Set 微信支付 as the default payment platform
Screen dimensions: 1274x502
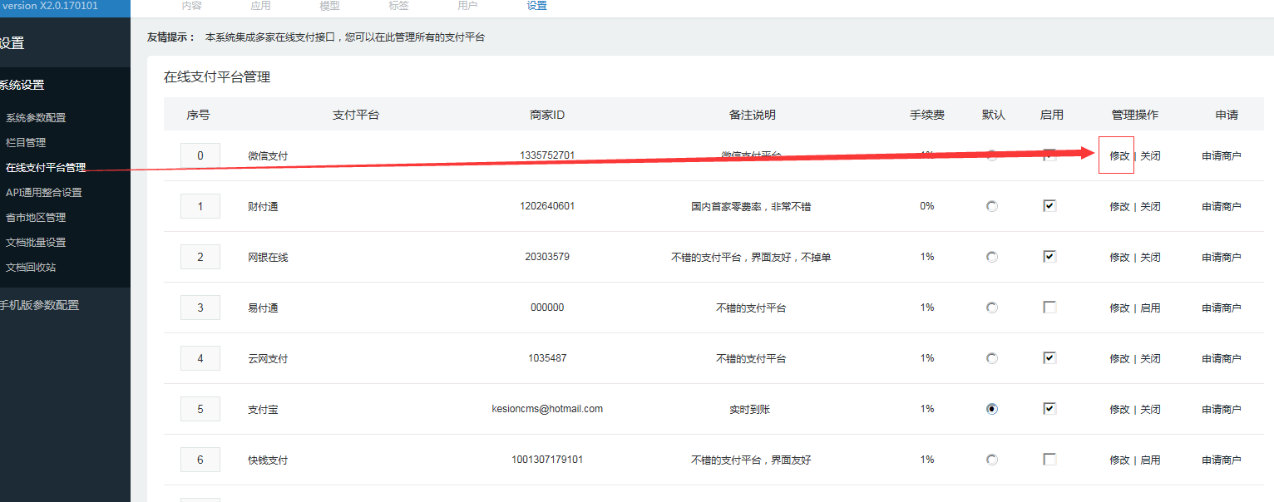(x=991, y=155)
